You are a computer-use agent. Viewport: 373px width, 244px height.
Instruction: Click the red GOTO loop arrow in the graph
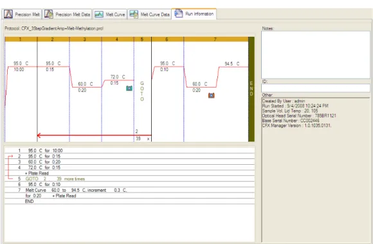tap(94, 135)
